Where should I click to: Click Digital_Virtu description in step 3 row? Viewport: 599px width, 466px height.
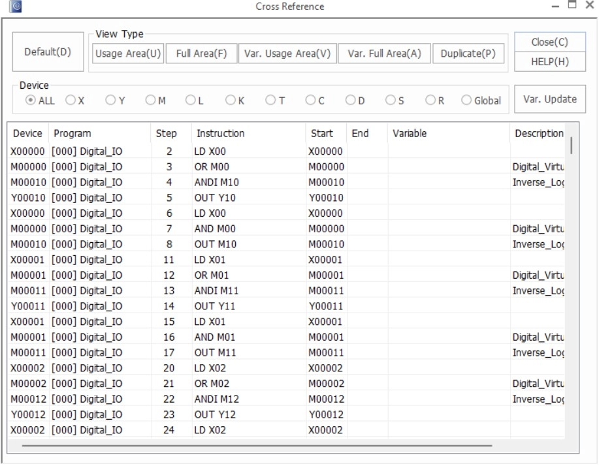[538, 167]
